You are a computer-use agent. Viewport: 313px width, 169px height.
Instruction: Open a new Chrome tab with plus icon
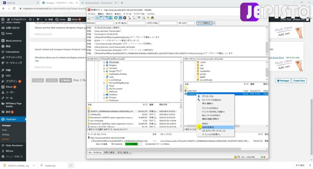pyautogui.click(x=122, y=3)
